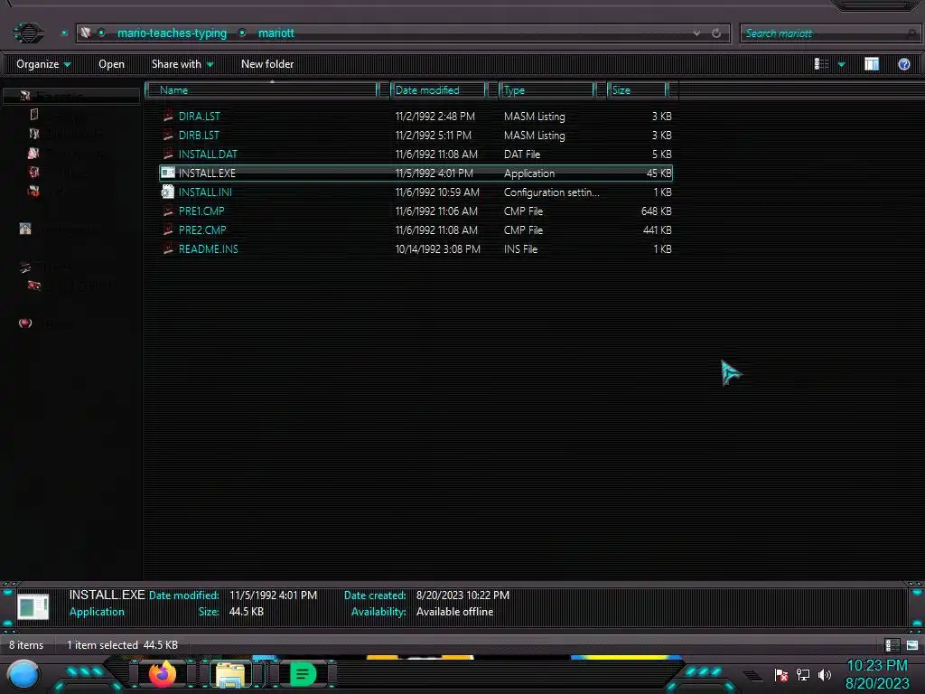
Task: Sort by the Type column header
Action: (x=547, y=90)
